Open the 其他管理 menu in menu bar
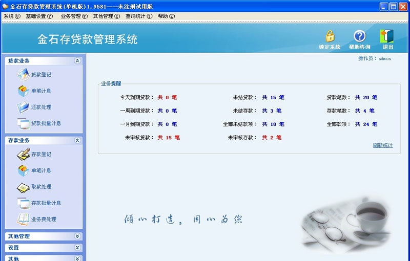Viewport: 410px width, 261px height. [107, 16]
